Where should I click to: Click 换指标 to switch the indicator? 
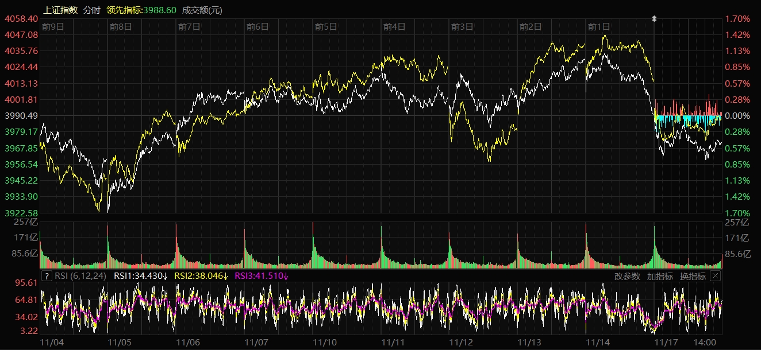tap(693, 276)
